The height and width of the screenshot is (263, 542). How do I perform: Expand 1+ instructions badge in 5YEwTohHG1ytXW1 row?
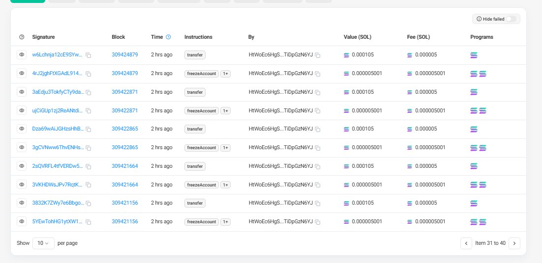coord(225,222)
